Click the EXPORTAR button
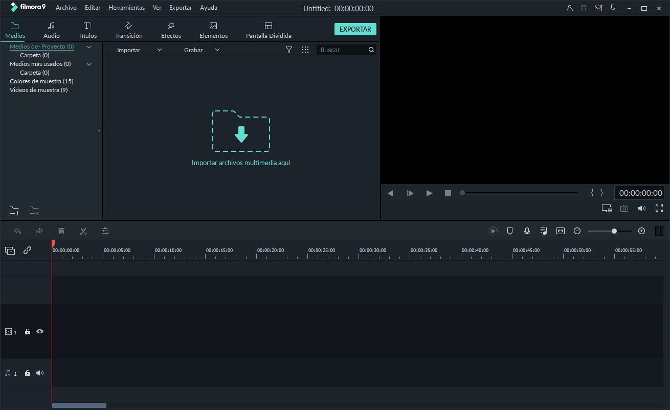This screenshot has height=410, width=670. point(355,29)
